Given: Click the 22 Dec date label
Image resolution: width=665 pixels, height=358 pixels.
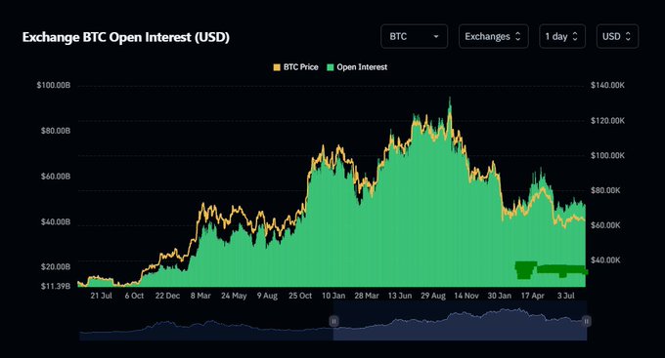Looking at the screenshot, I should [x=167, y=296].
